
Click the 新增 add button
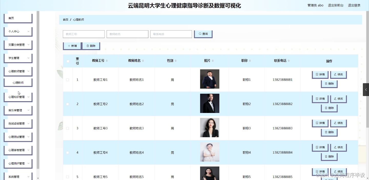click(x=72, y=46)
